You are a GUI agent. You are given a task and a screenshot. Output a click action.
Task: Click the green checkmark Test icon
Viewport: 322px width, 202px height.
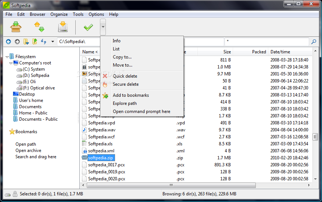tap(88, 27)
